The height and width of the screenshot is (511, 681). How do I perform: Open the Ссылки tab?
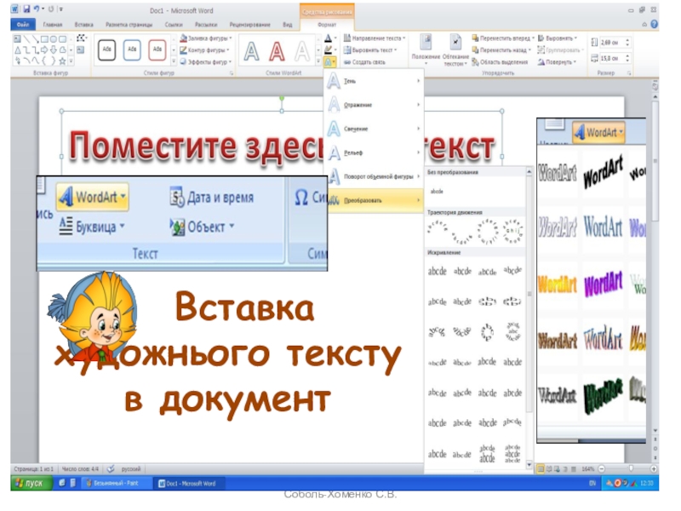click(174, 25)
